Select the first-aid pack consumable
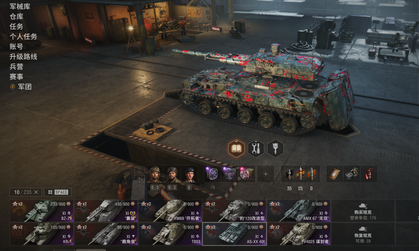Viewport: 419px width, 251px height. pos(334,174)
